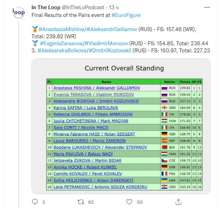Viewport: 220px width, 208px height.
Task: Open the #DmitriiKozlovskii hashtag
Action: pos(110,51)
